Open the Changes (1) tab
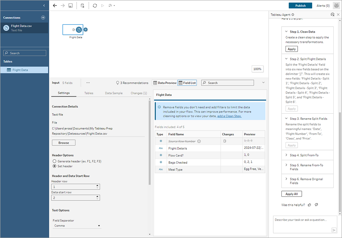 (139, 93)
